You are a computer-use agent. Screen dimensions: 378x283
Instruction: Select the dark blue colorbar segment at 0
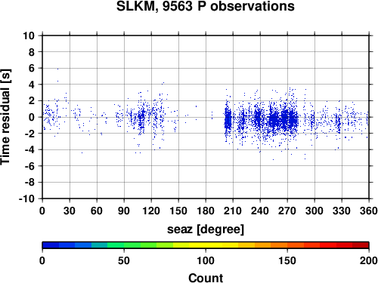coord(51,245)
